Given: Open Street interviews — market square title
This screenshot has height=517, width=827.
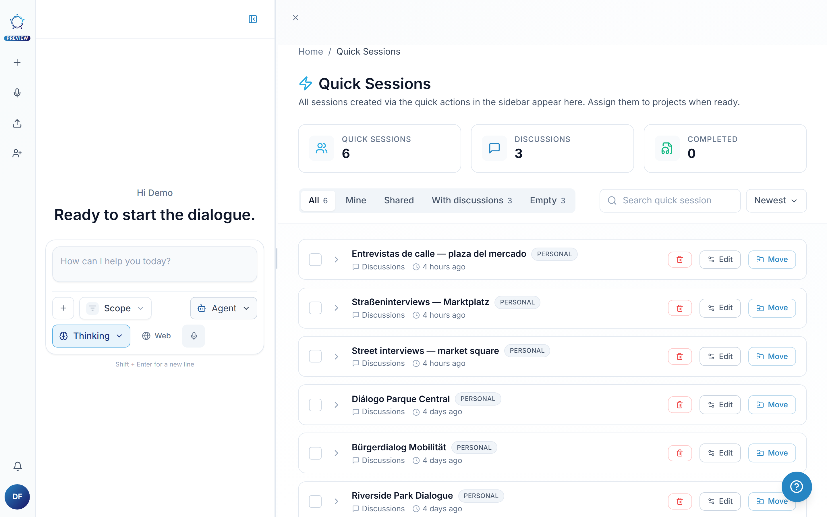Looking at the screenshot, I should [x=425, y=351].
